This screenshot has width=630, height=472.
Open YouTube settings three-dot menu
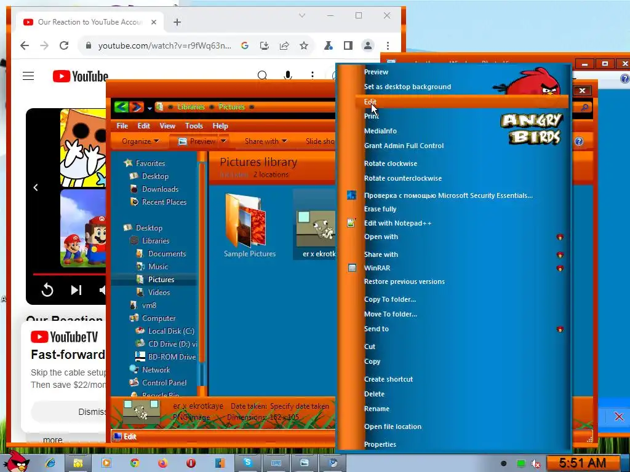312,75
